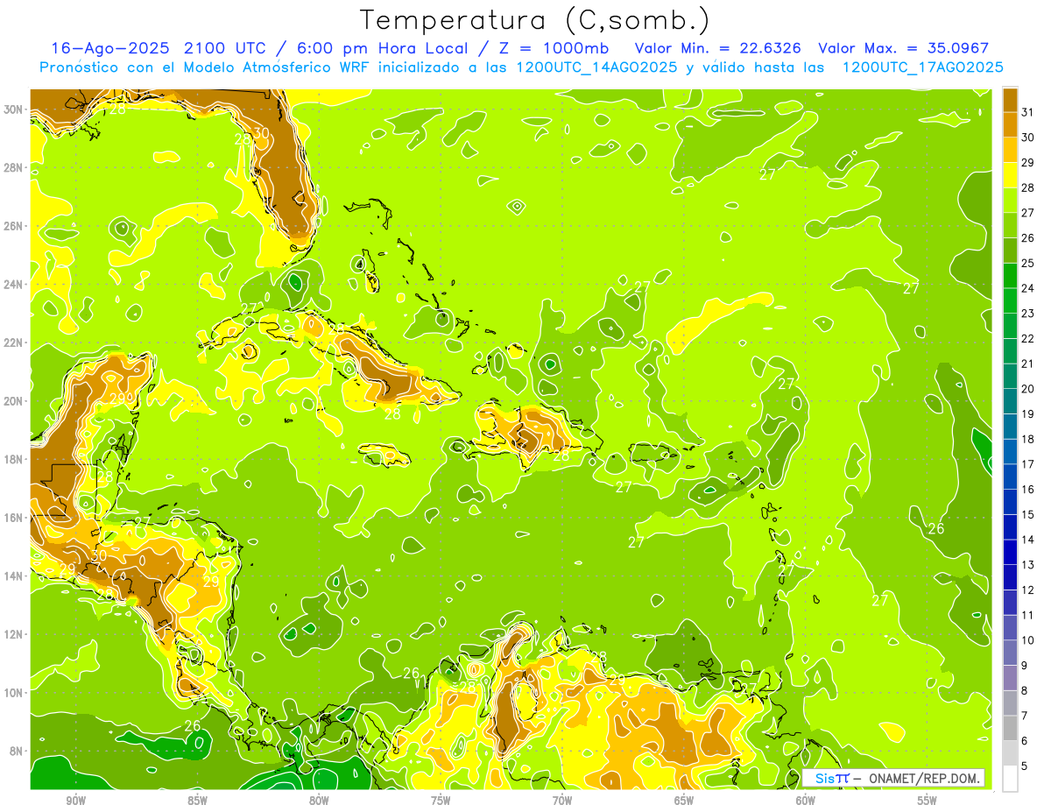The height and width of the screenshot is (812, 1051).
Task: Click the color scale value "20"
Action: 1028,388
